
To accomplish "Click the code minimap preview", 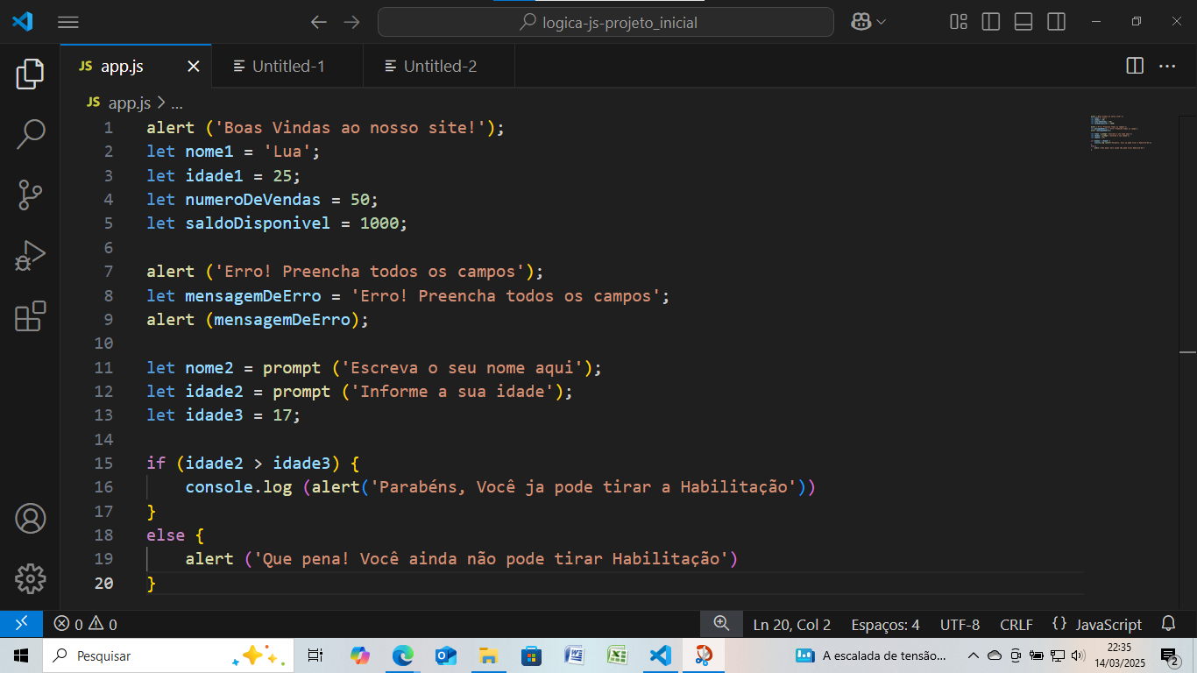I will 1121,132.
